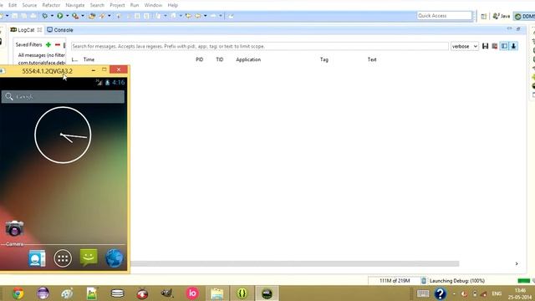Switch to the DDMS perspective

(x=524, y=16)
